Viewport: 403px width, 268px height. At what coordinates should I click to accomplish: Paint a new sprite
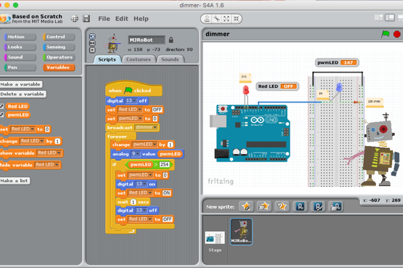tap(247, 206)
